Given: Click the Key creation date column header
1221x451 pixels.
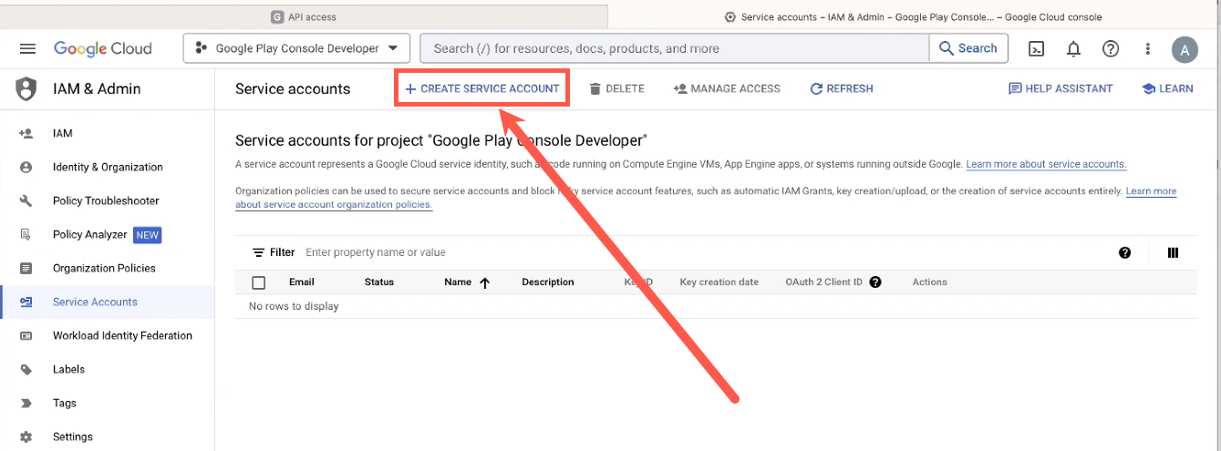Looking at the screenshot, I should [x=719, y=282].
